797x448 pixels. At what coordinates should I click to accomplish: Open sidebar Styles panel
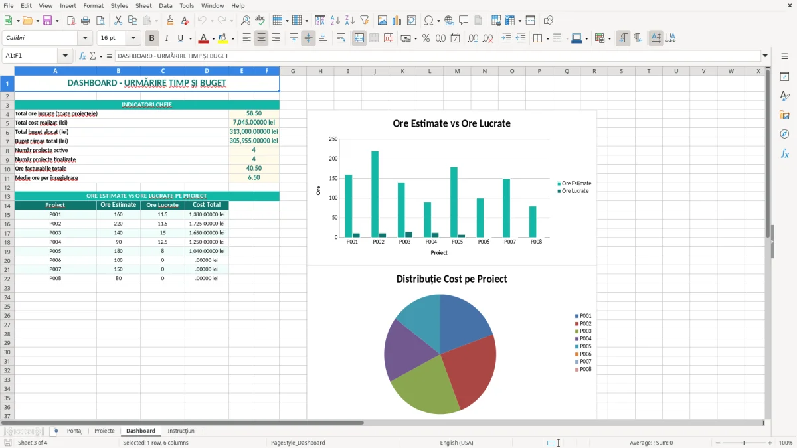click(784, 96)
